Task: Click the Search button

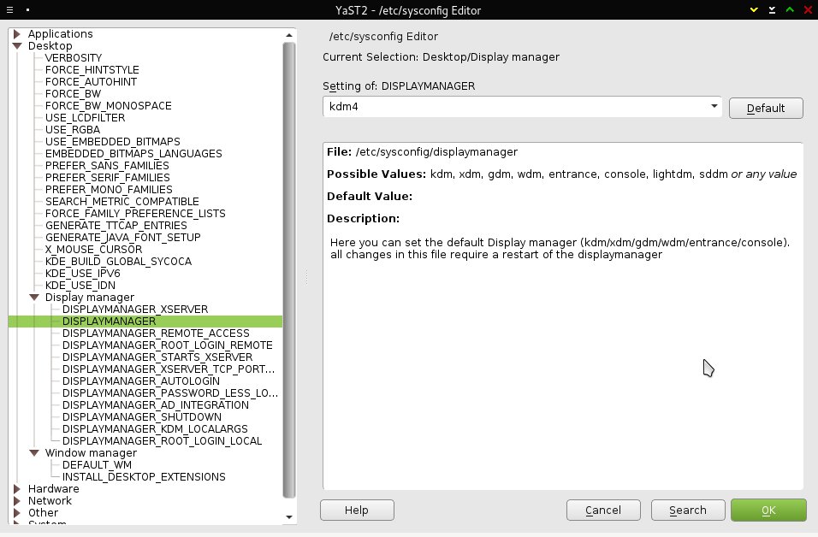Action: pyautogui.click(x=688, y=510)
